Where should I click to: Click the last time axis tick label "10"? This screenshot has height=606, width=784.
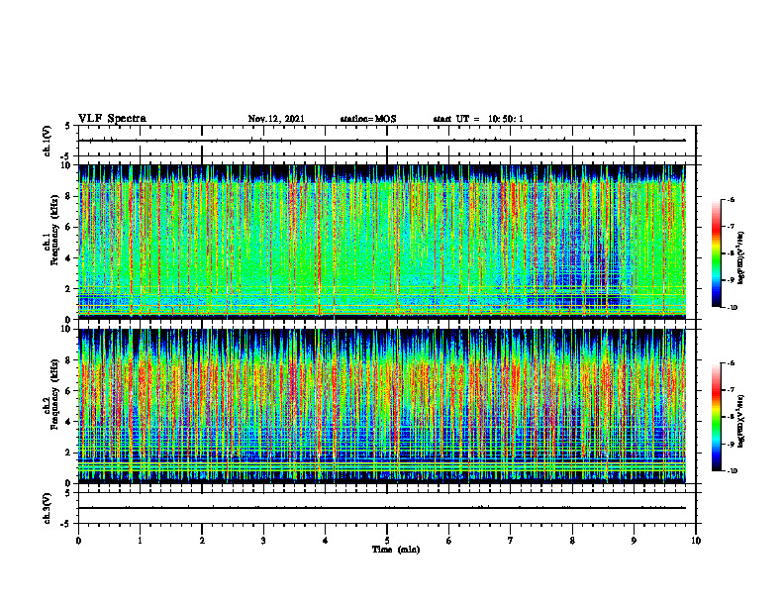point(696,541)
